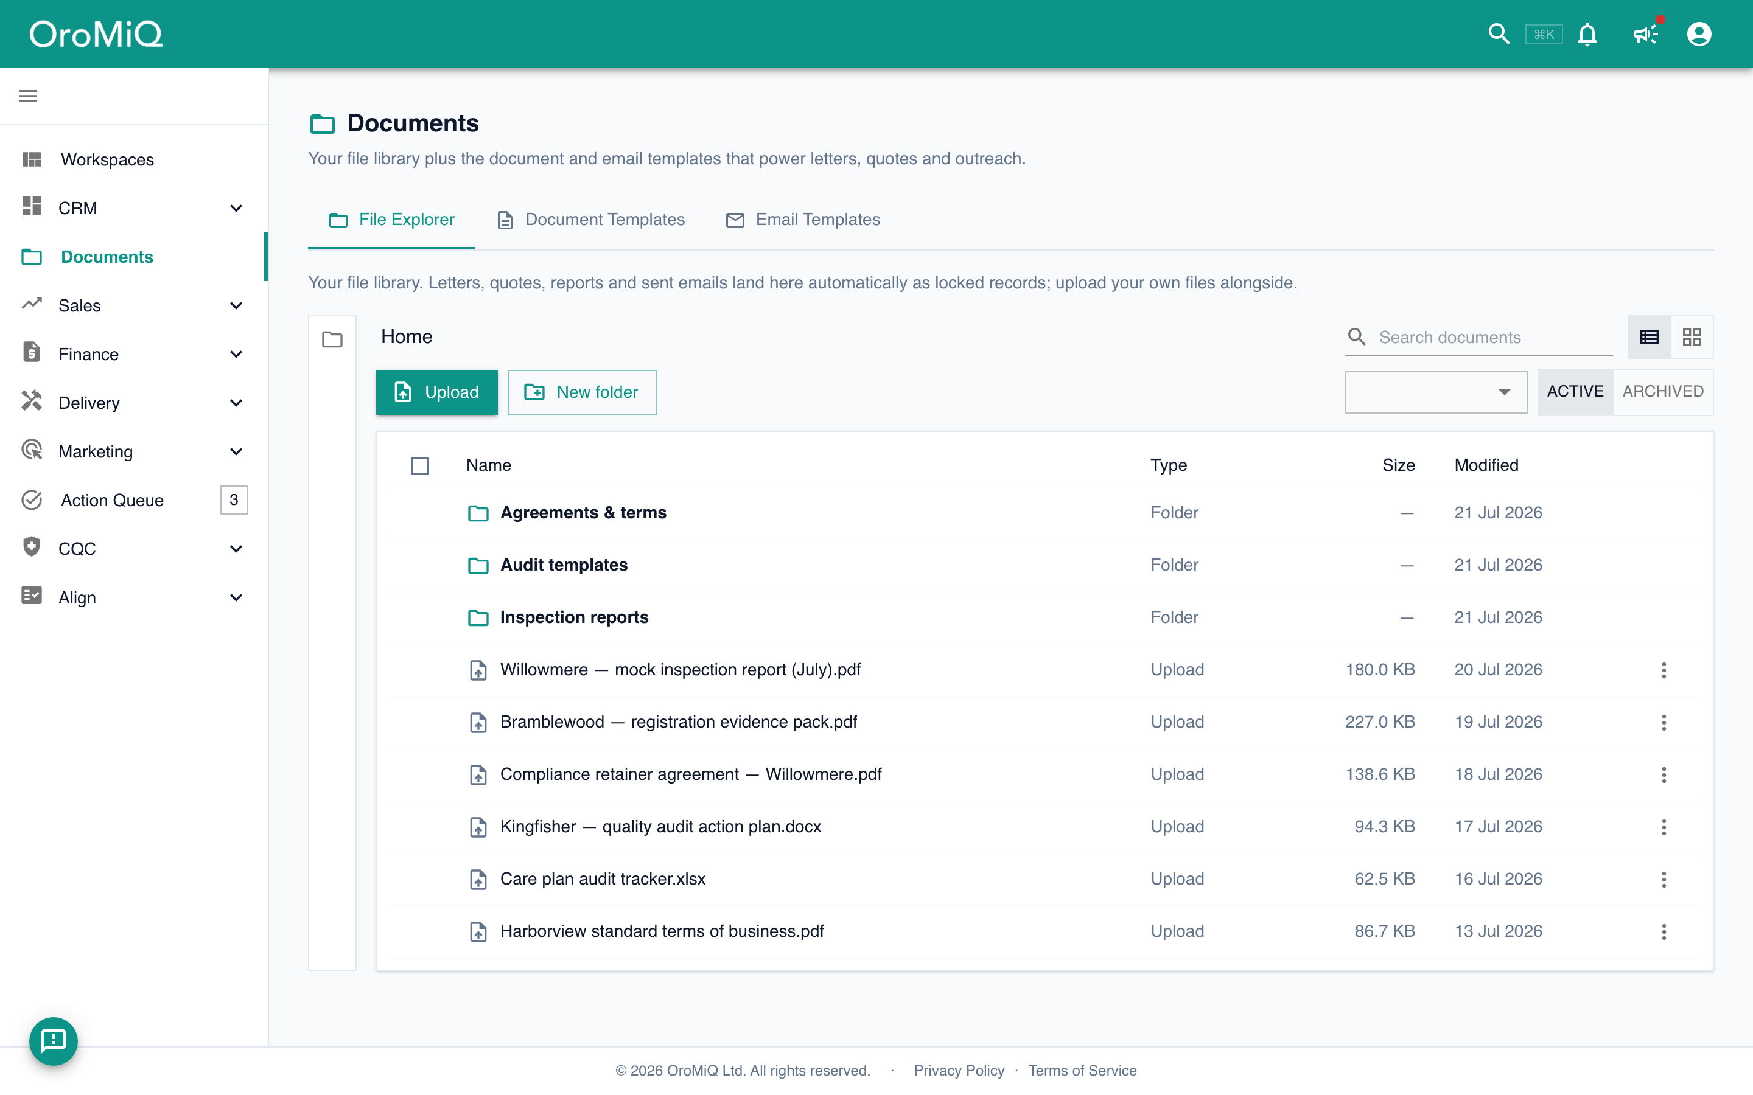Click the Agreements & terms folder icon

[478, 513]
